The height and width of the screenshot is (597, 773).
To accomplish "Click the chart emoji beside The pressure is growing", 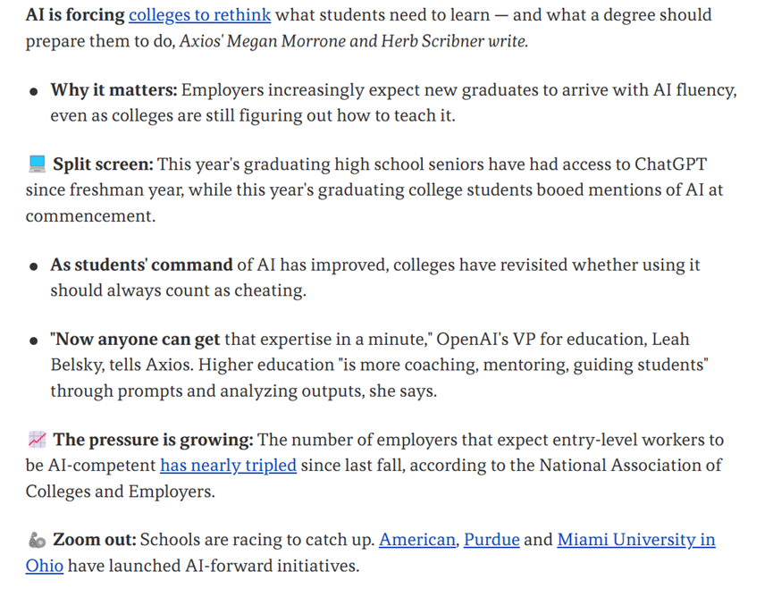I will coord(37,439).
